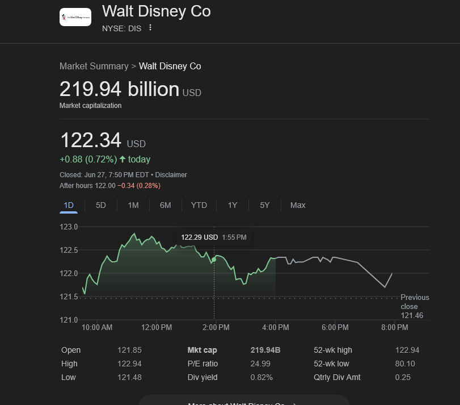Click the Walt Disney Co breadcrumb text

click(170, 66)
